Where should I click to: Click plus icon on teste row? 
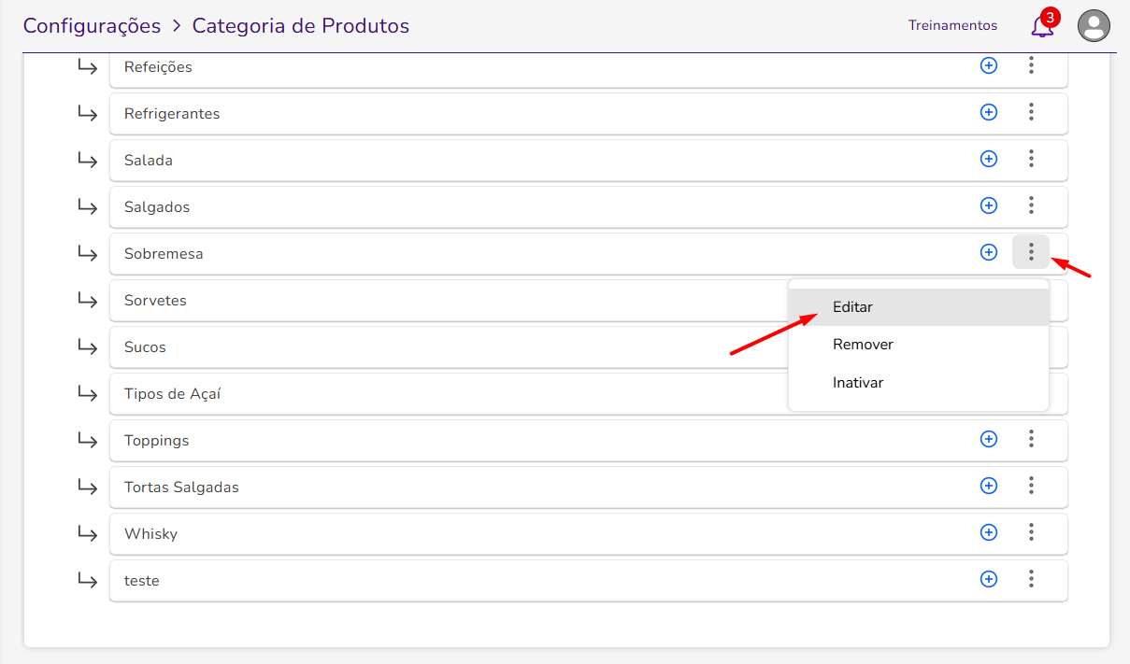989,579
